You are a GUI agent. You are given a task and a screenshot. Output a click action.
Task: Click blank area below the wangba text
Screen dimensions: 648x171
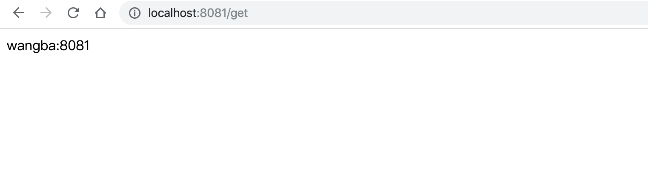(48, 85)
